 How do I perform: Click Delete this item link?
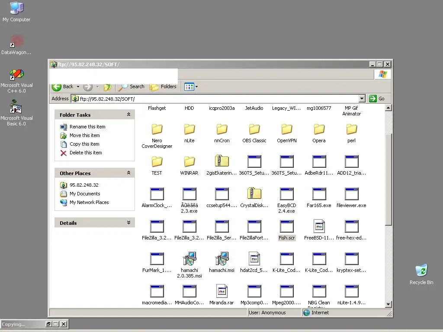[86, 153]
